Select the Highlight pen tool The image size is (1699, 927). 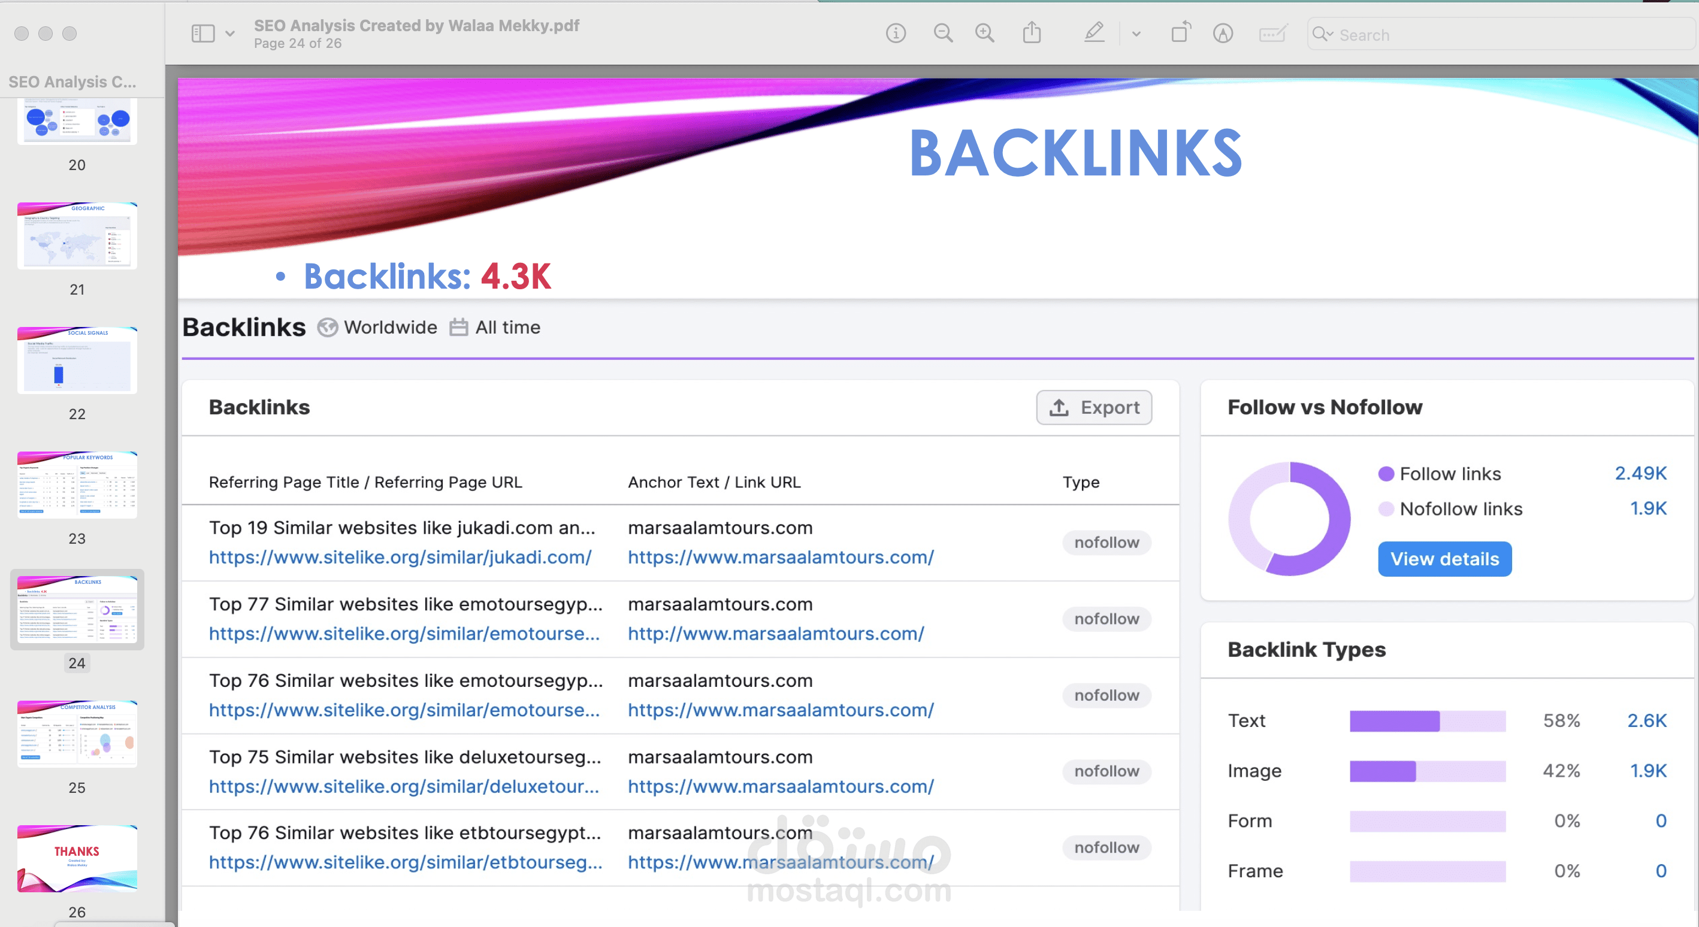click(1093, 33)
